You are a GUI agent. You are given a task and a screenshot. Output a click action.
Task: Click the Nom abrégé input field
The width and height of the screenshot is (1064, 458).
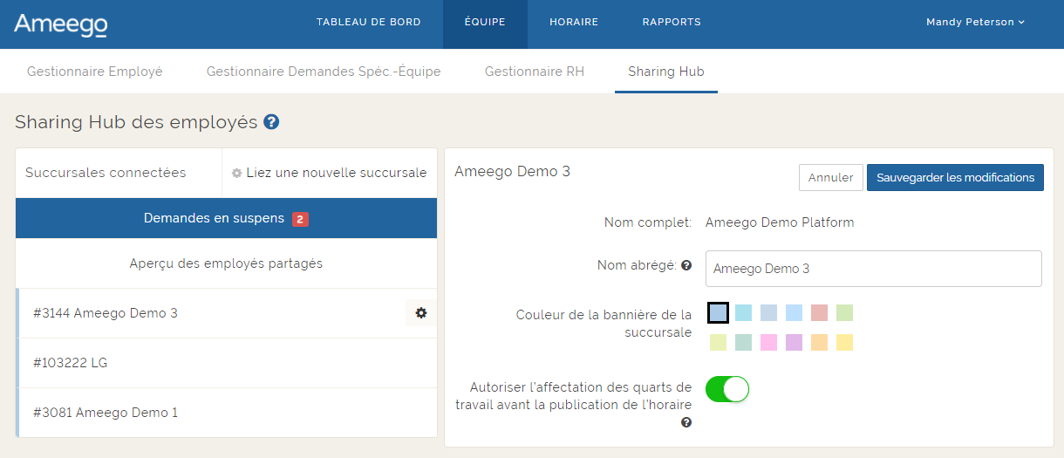click(x=873, y=269)
